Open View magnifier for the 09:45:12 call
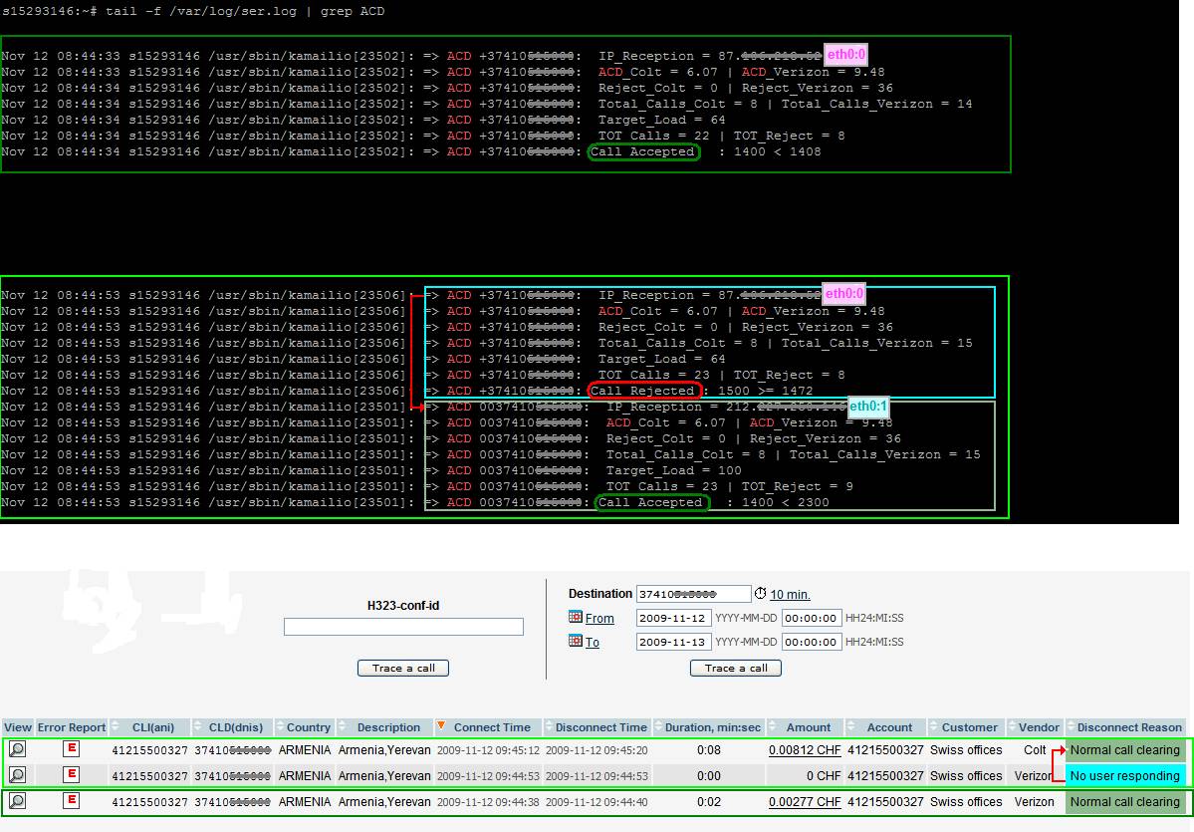Image resolution: width=1194 pixels, height=832 pixels. [17, 749]
